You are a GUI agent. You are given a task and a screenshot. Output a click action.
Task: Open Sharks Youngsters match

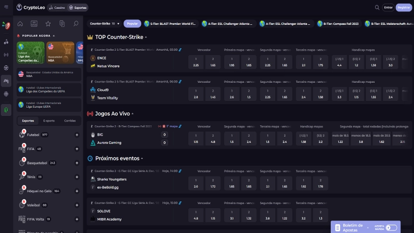pos(112,179)
